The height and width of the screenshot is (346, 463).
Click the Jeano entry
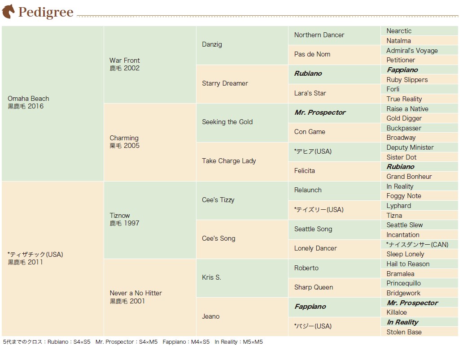pyautogui.click(x=242, y=317)
